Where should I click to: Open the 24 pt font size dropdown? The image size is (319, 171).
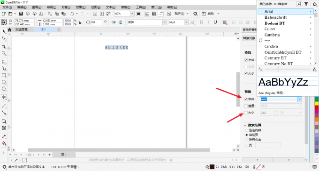186,22
